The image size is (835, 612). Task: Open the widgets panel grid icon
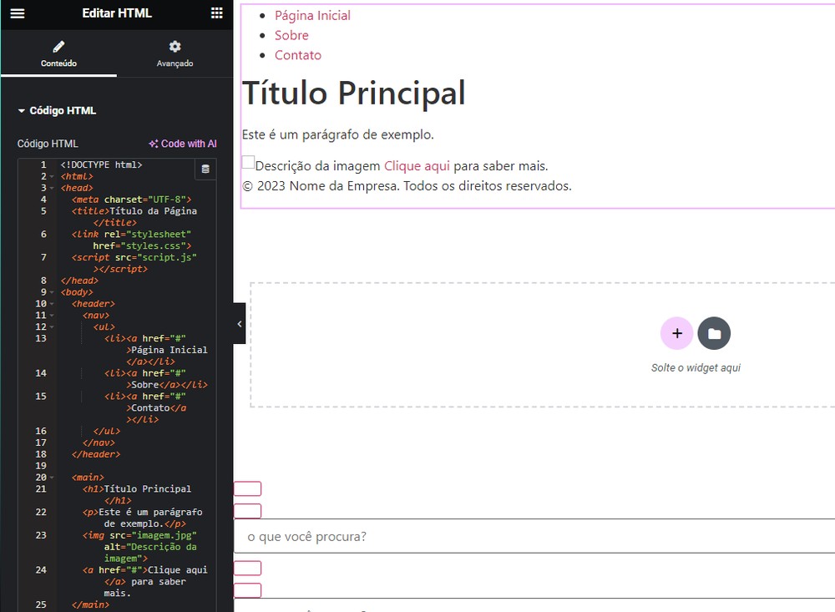[x=216, y=13]
